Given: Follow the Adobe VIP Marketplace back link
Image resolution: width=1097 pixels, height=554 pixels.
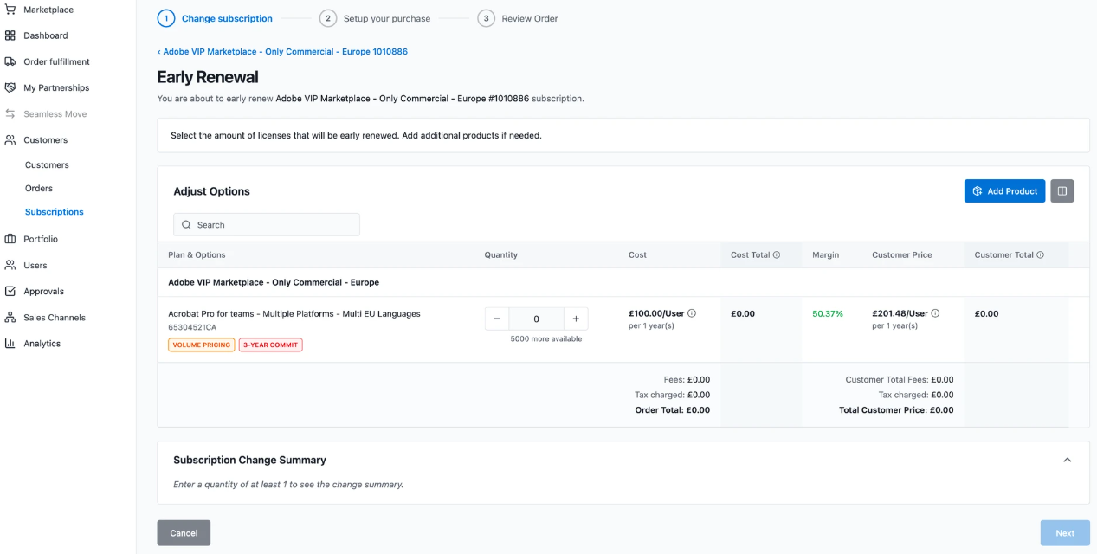Looking at the screenshot, I should (282, 51).
